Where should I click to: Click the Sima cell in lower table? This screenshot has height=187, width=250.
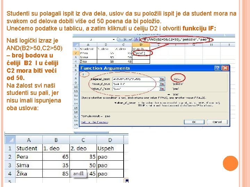[x=29, y=165]
